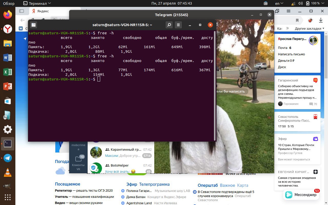Click the Telegram tray icon in top bar
The height and width of the screenshot is (205, 328).
[x=266, y=4]
